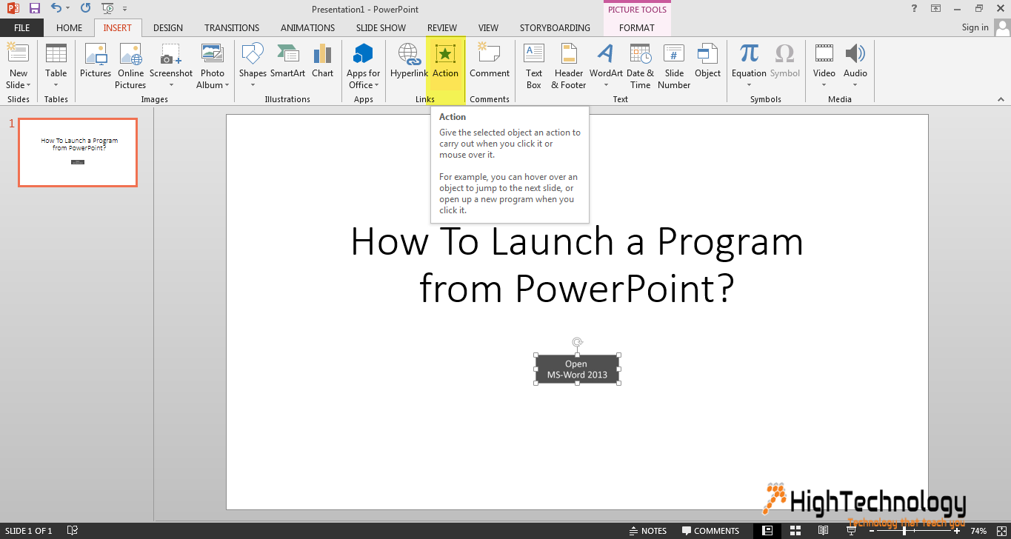Switch to the DESIGN tab
This screenshot has height=539, width=1011.
168,28
